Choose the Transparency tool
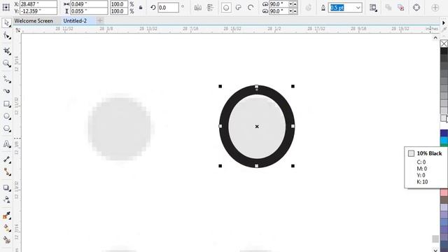Viewport: 448px width, 252px height. pyautogui.click(x=6, y=199)
